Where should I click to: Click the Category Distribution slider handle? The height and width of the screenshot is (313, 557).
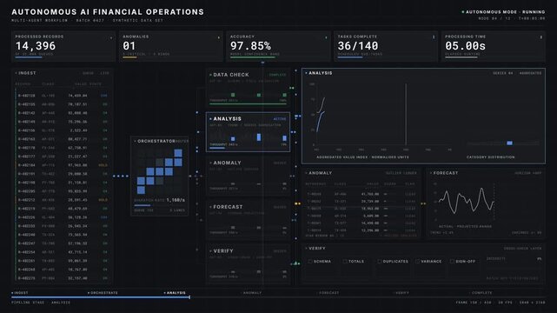point(510,143)
